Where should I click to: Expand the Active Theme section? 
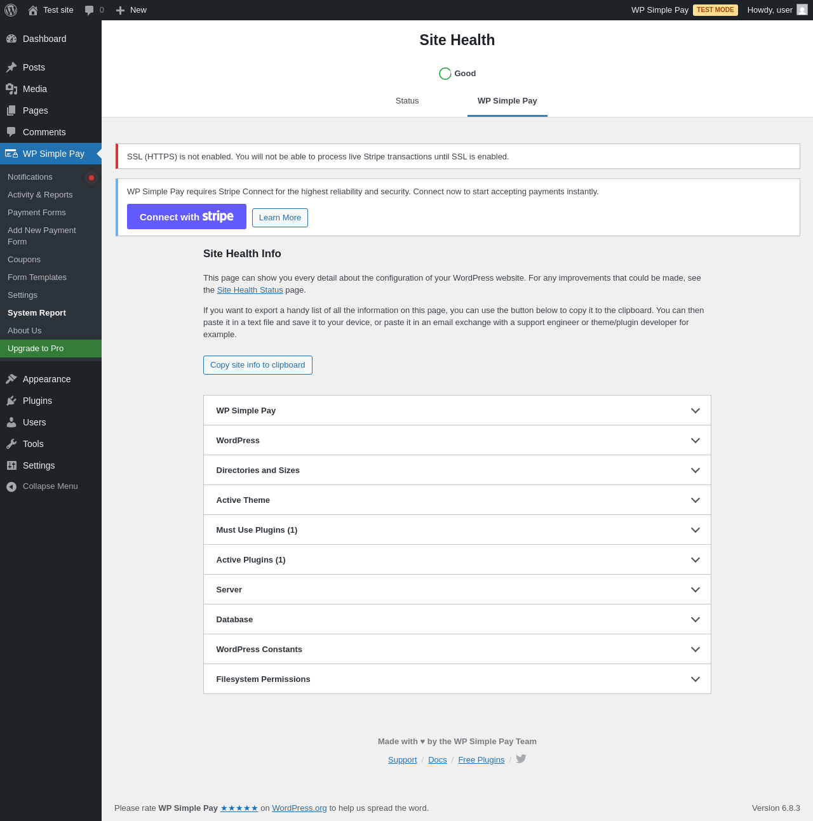pyautogui.click(x=457, y=500)
